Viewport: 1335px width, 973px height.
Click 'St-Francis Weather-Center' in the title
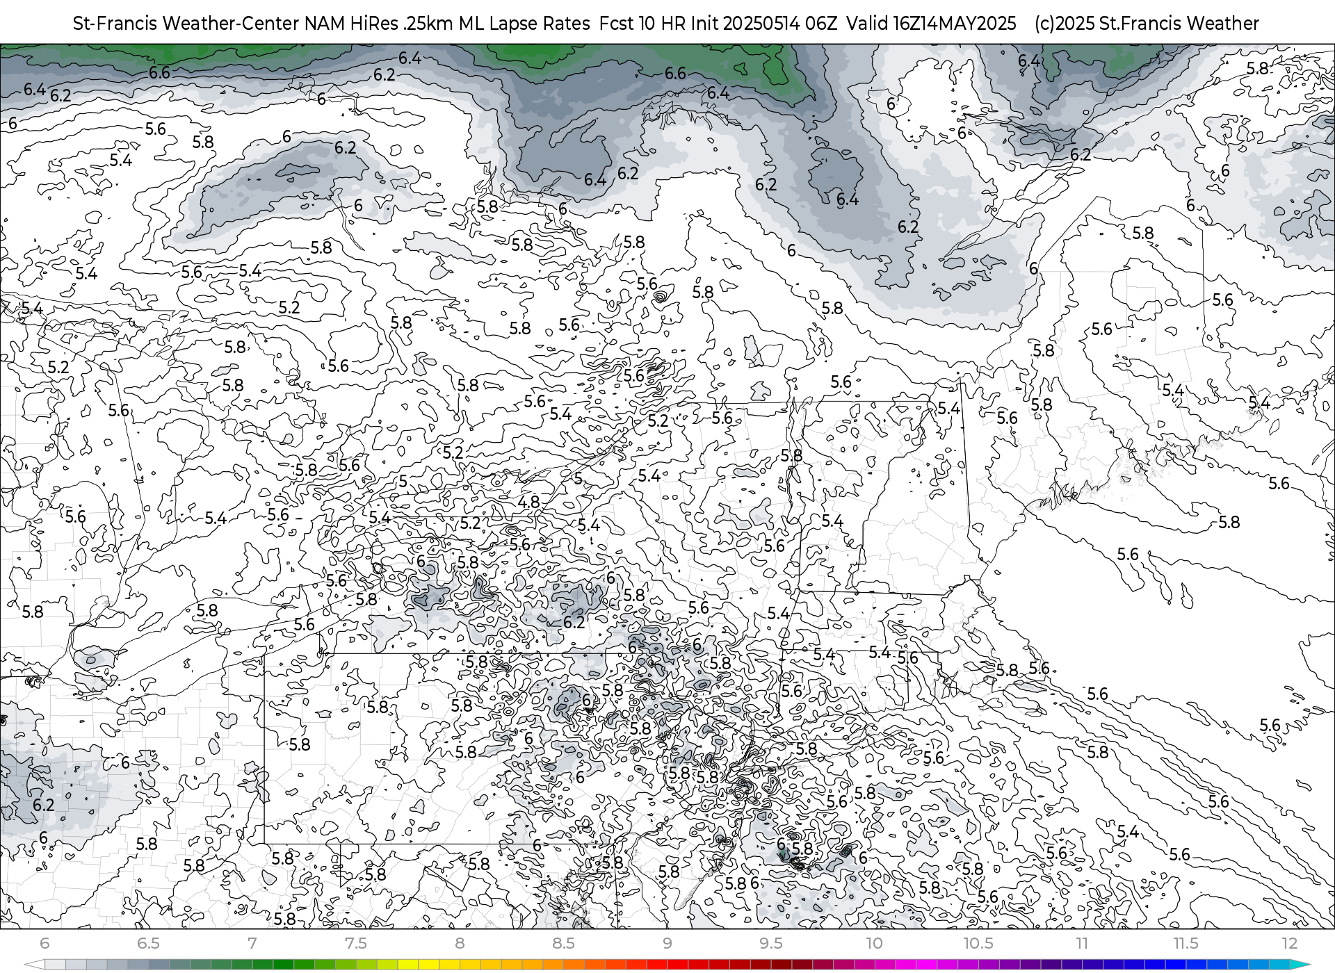point(186,24)
